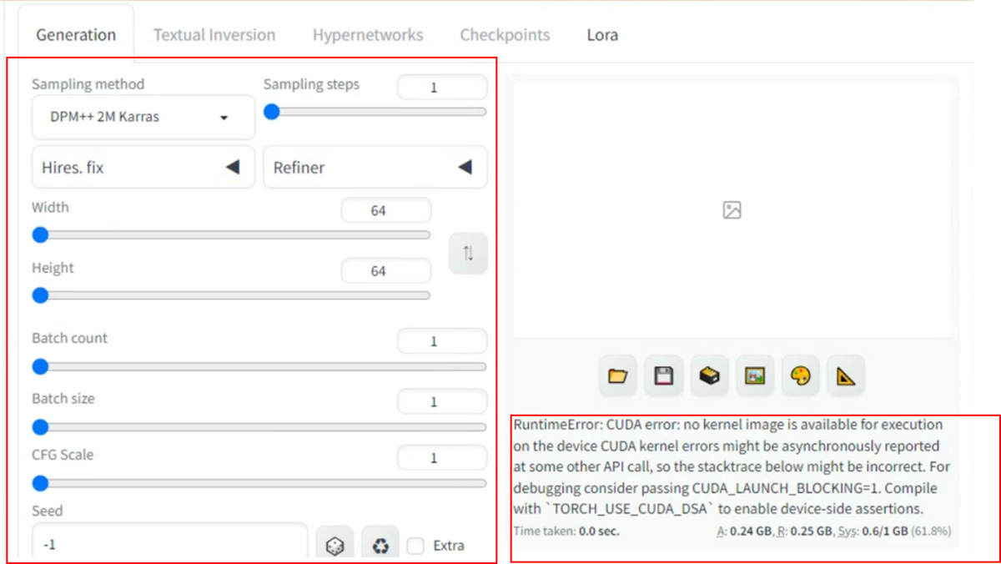Randomize seed with the dice icon
This screenshot has width=1001, height=564.
pos(335,546)
